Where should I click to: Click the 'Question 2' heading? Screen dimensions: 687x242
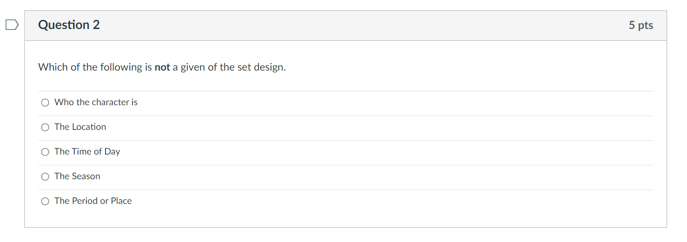tap(69, 25)
